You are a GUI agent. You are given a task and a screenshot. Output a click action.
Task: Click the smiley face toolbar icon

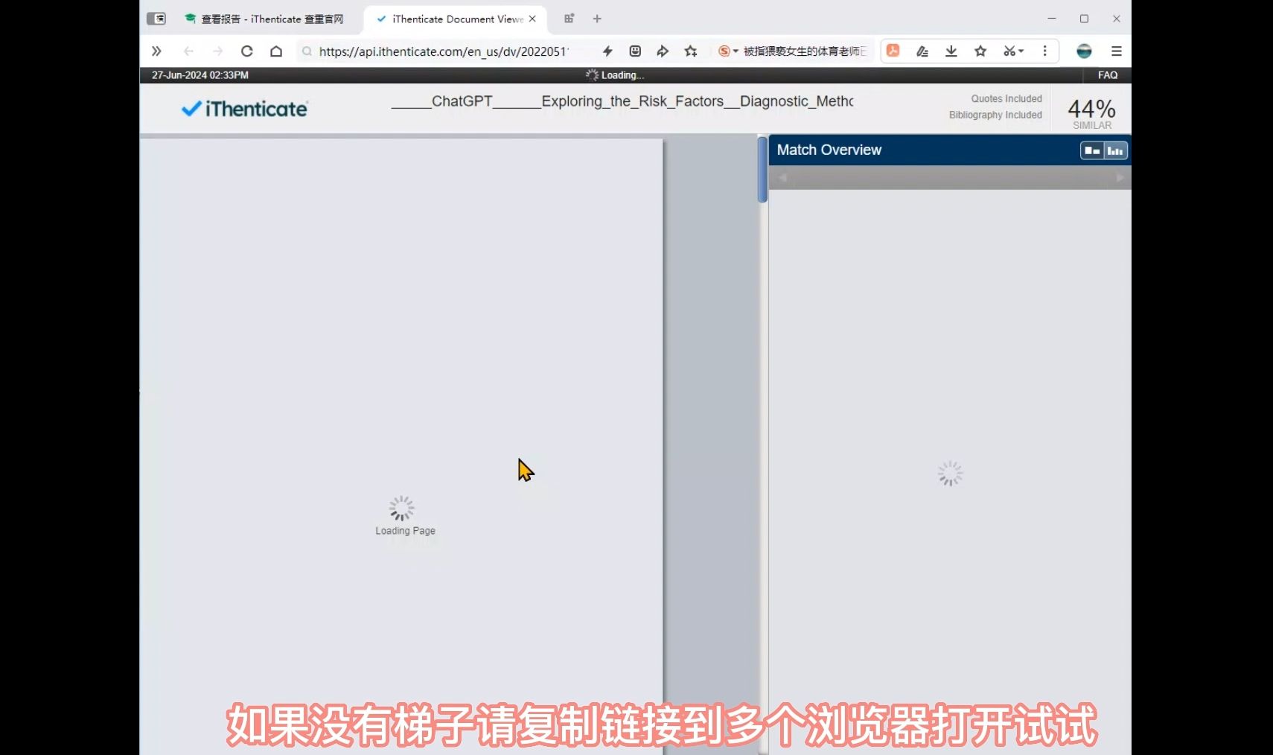point(635,51)
